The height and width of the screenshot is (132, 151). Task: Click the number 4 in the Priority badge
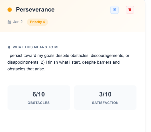(44, 22)
